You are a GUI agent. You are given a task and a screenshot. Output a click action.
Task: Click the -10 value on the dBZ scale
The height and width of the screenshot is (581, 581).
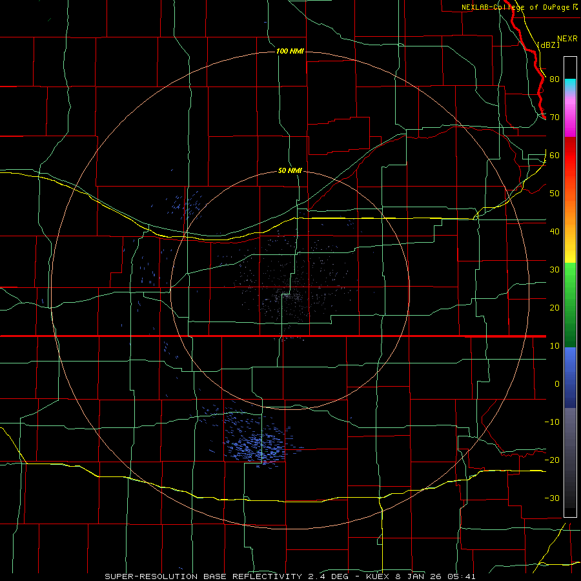coord(552,422)
